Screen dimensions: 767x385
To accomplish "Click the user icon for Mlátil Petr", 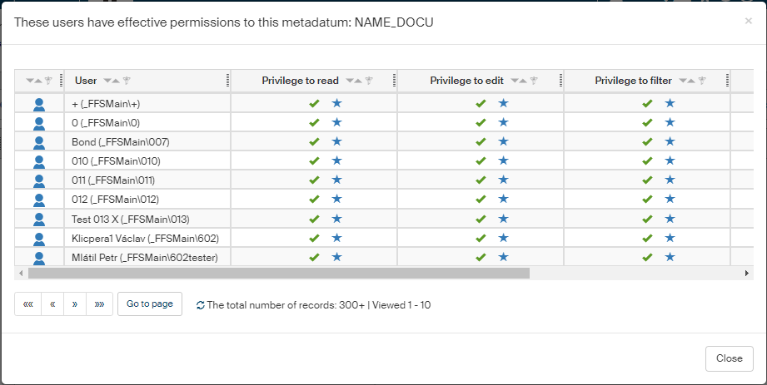I will [39, 257].
